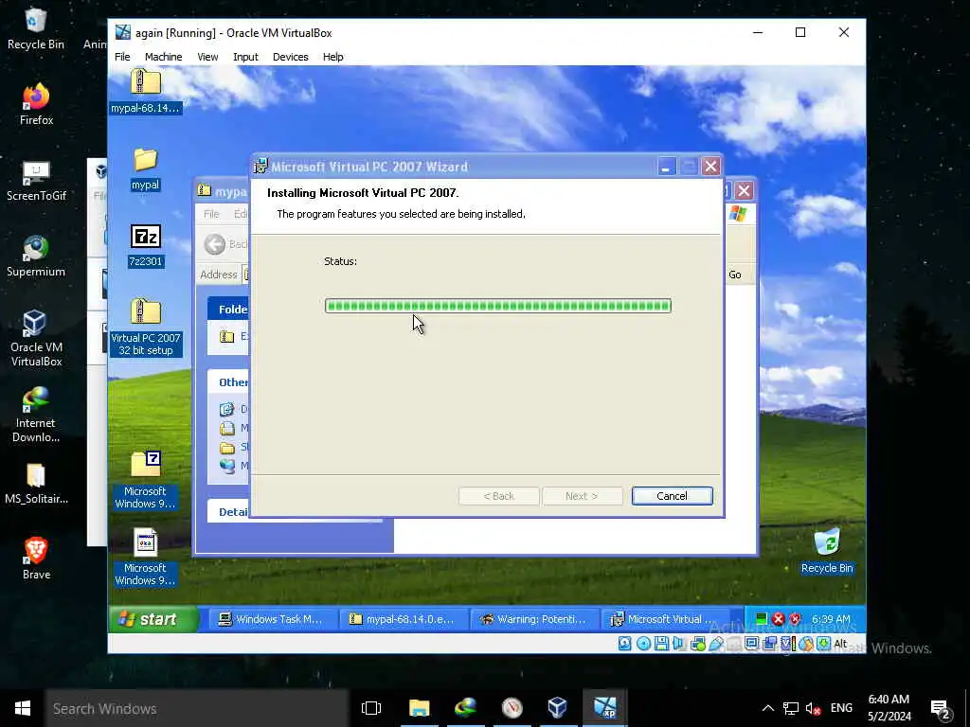Select the XP guest Recycle Bin

click(827, 550)
